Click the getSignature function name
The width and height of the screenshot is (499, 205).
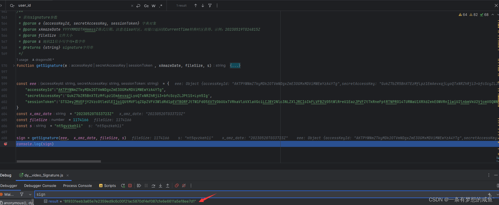pyautogui.click(x=49, y=66)
